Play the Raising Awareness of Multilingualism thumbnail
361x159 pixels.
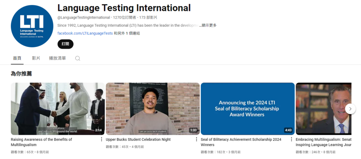pyautogui.click(x=58, y=109)
